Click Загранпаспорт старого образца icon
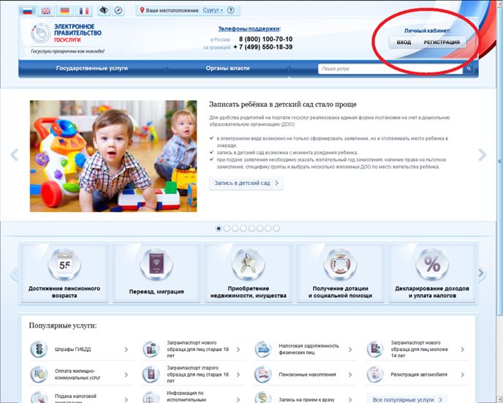The width and height of the screenshot is (503, 403). click(151, 374)
